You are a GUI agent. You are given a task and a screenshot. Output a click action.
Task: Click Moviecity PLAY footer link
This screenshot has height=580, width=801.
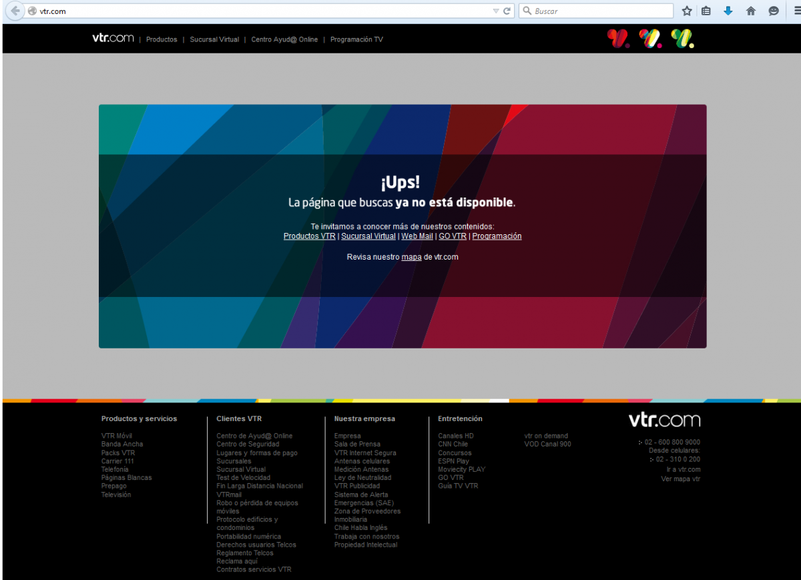click(462, 469)
